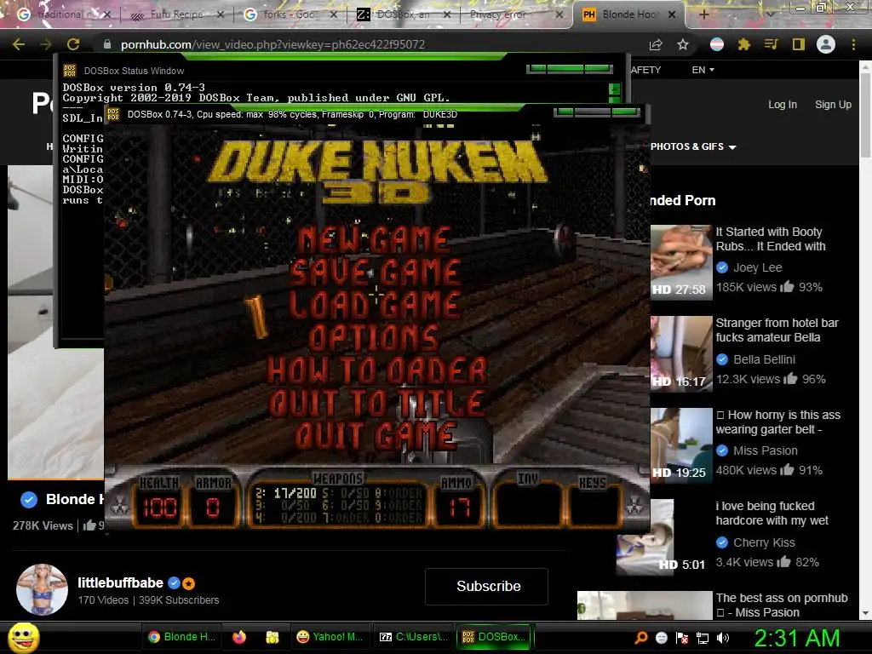Click the Subscribe button
872x654 pixels.
coord(486,586)
